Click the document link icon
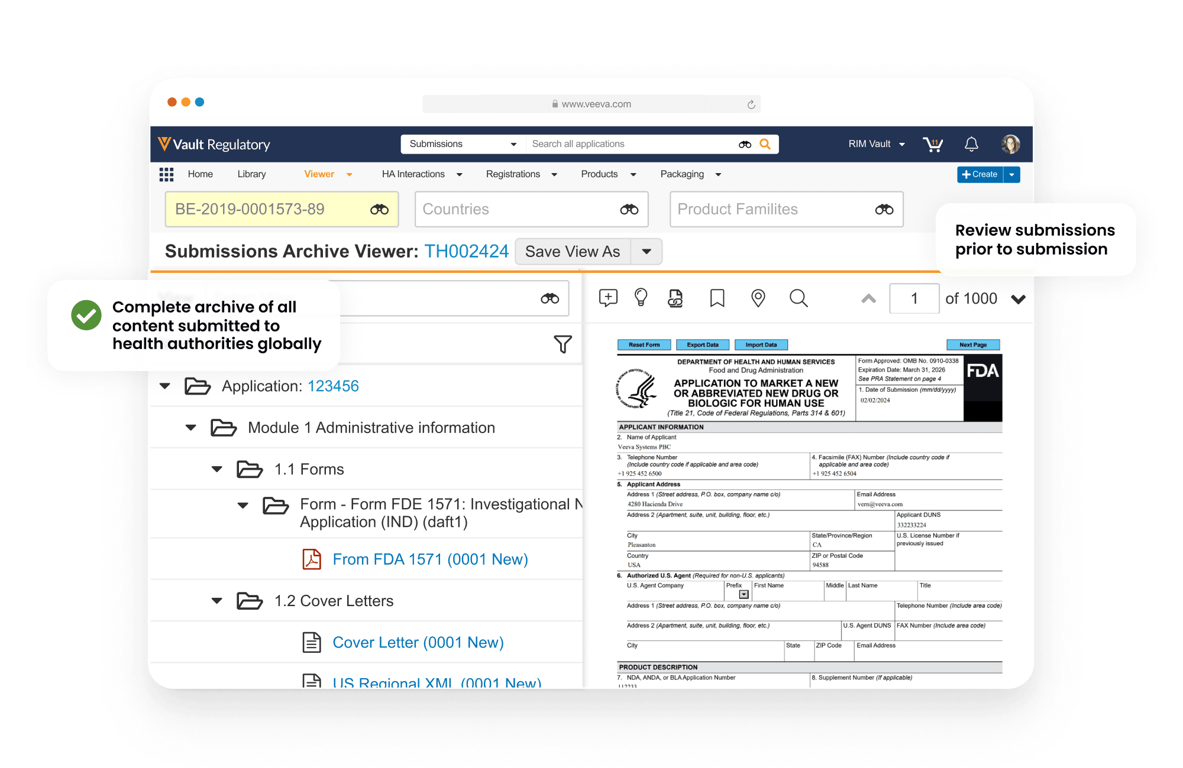Viewport: 1183px width, 768px height. click(x=675, y=298)
